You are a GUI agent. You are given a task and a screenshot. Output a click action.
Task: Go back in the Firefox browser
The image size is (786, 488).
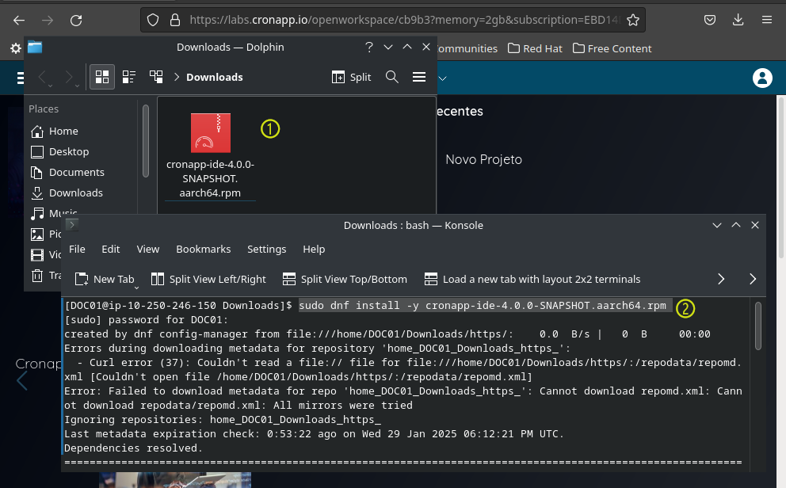coord(19,20)
